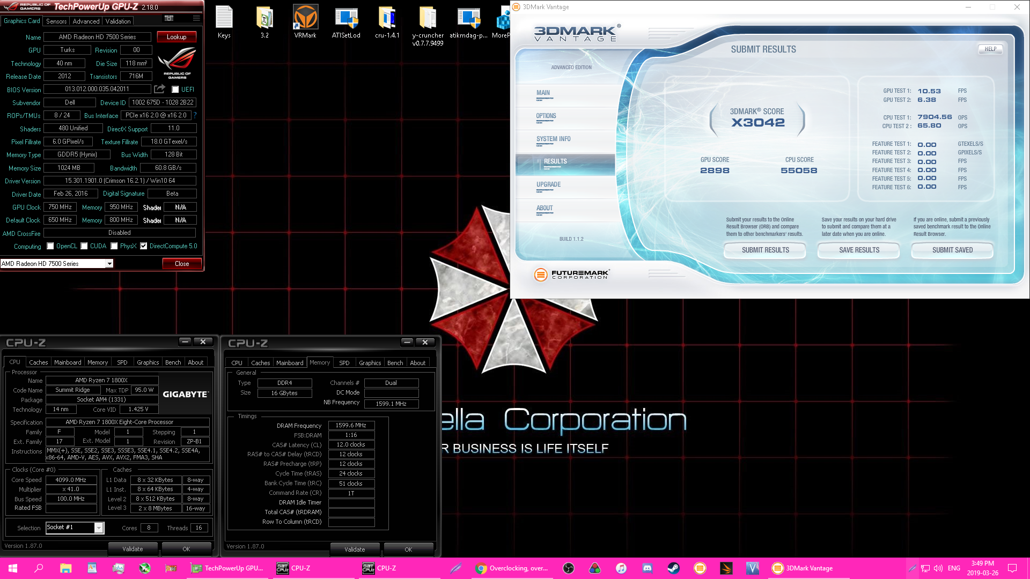Click the SUBMIT SAVED button

point(952,250)
